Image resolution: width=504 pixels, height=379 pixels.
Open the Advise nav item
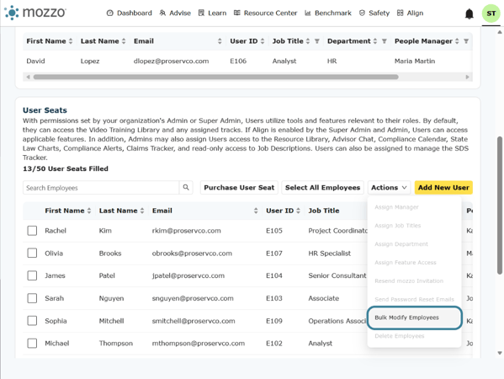175,13
